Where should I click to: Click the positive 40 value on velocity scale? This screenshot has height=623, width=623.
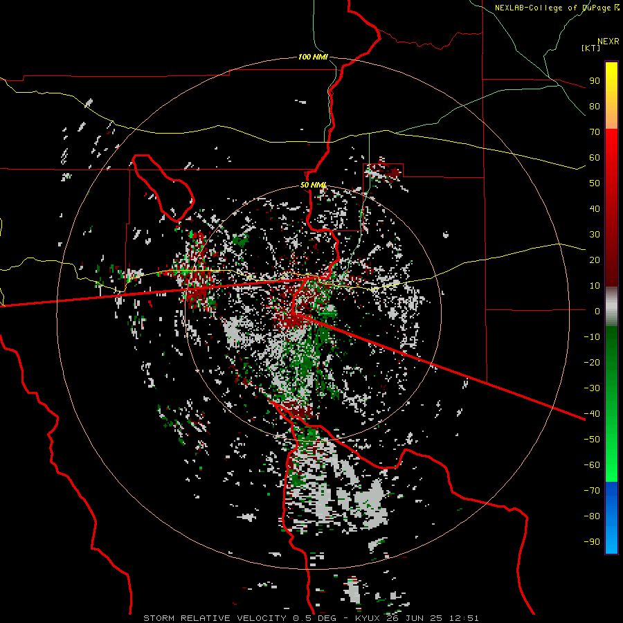595,209
